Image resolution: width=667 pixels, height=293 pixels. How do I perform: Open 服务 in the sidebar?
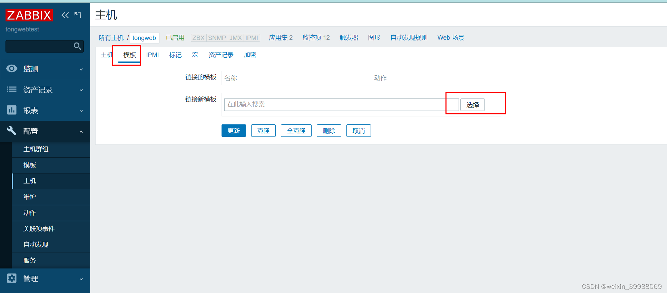[51, 261]
